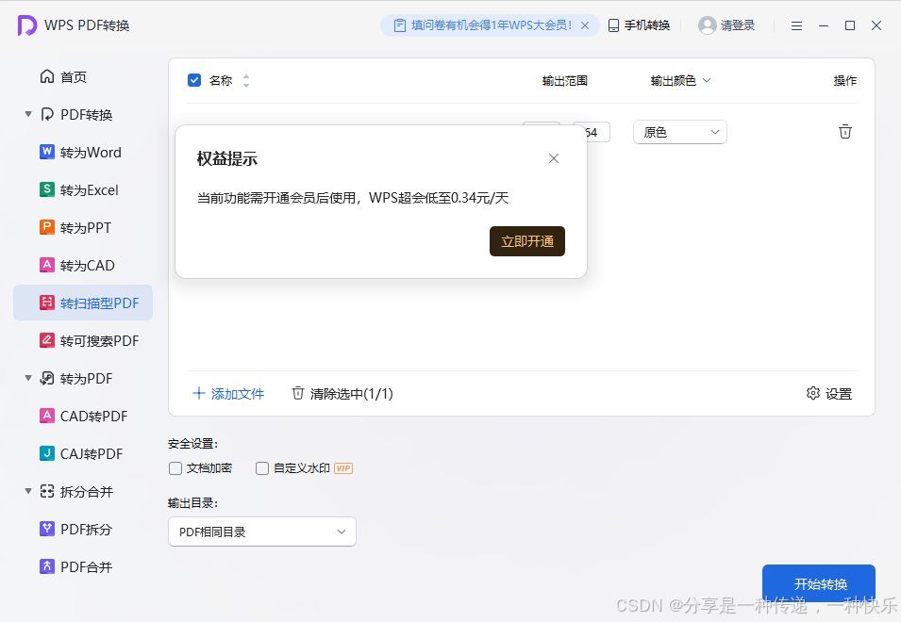
Task: Open the 原色 output color dropdown
Action: pyautogui.click(x=680, y=132)
